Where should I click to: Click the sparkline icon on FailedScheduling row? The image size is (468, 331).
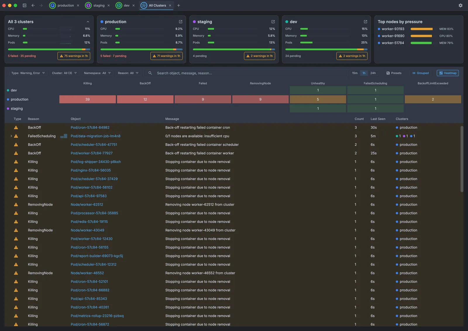pyautogui.click(x=64, y=136)
